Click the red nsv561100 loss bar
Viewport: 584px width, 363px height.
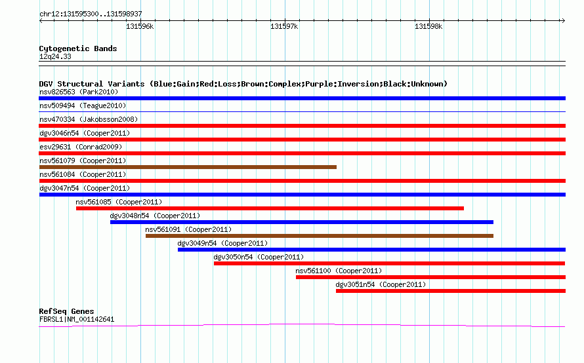[x=430, y=277]
